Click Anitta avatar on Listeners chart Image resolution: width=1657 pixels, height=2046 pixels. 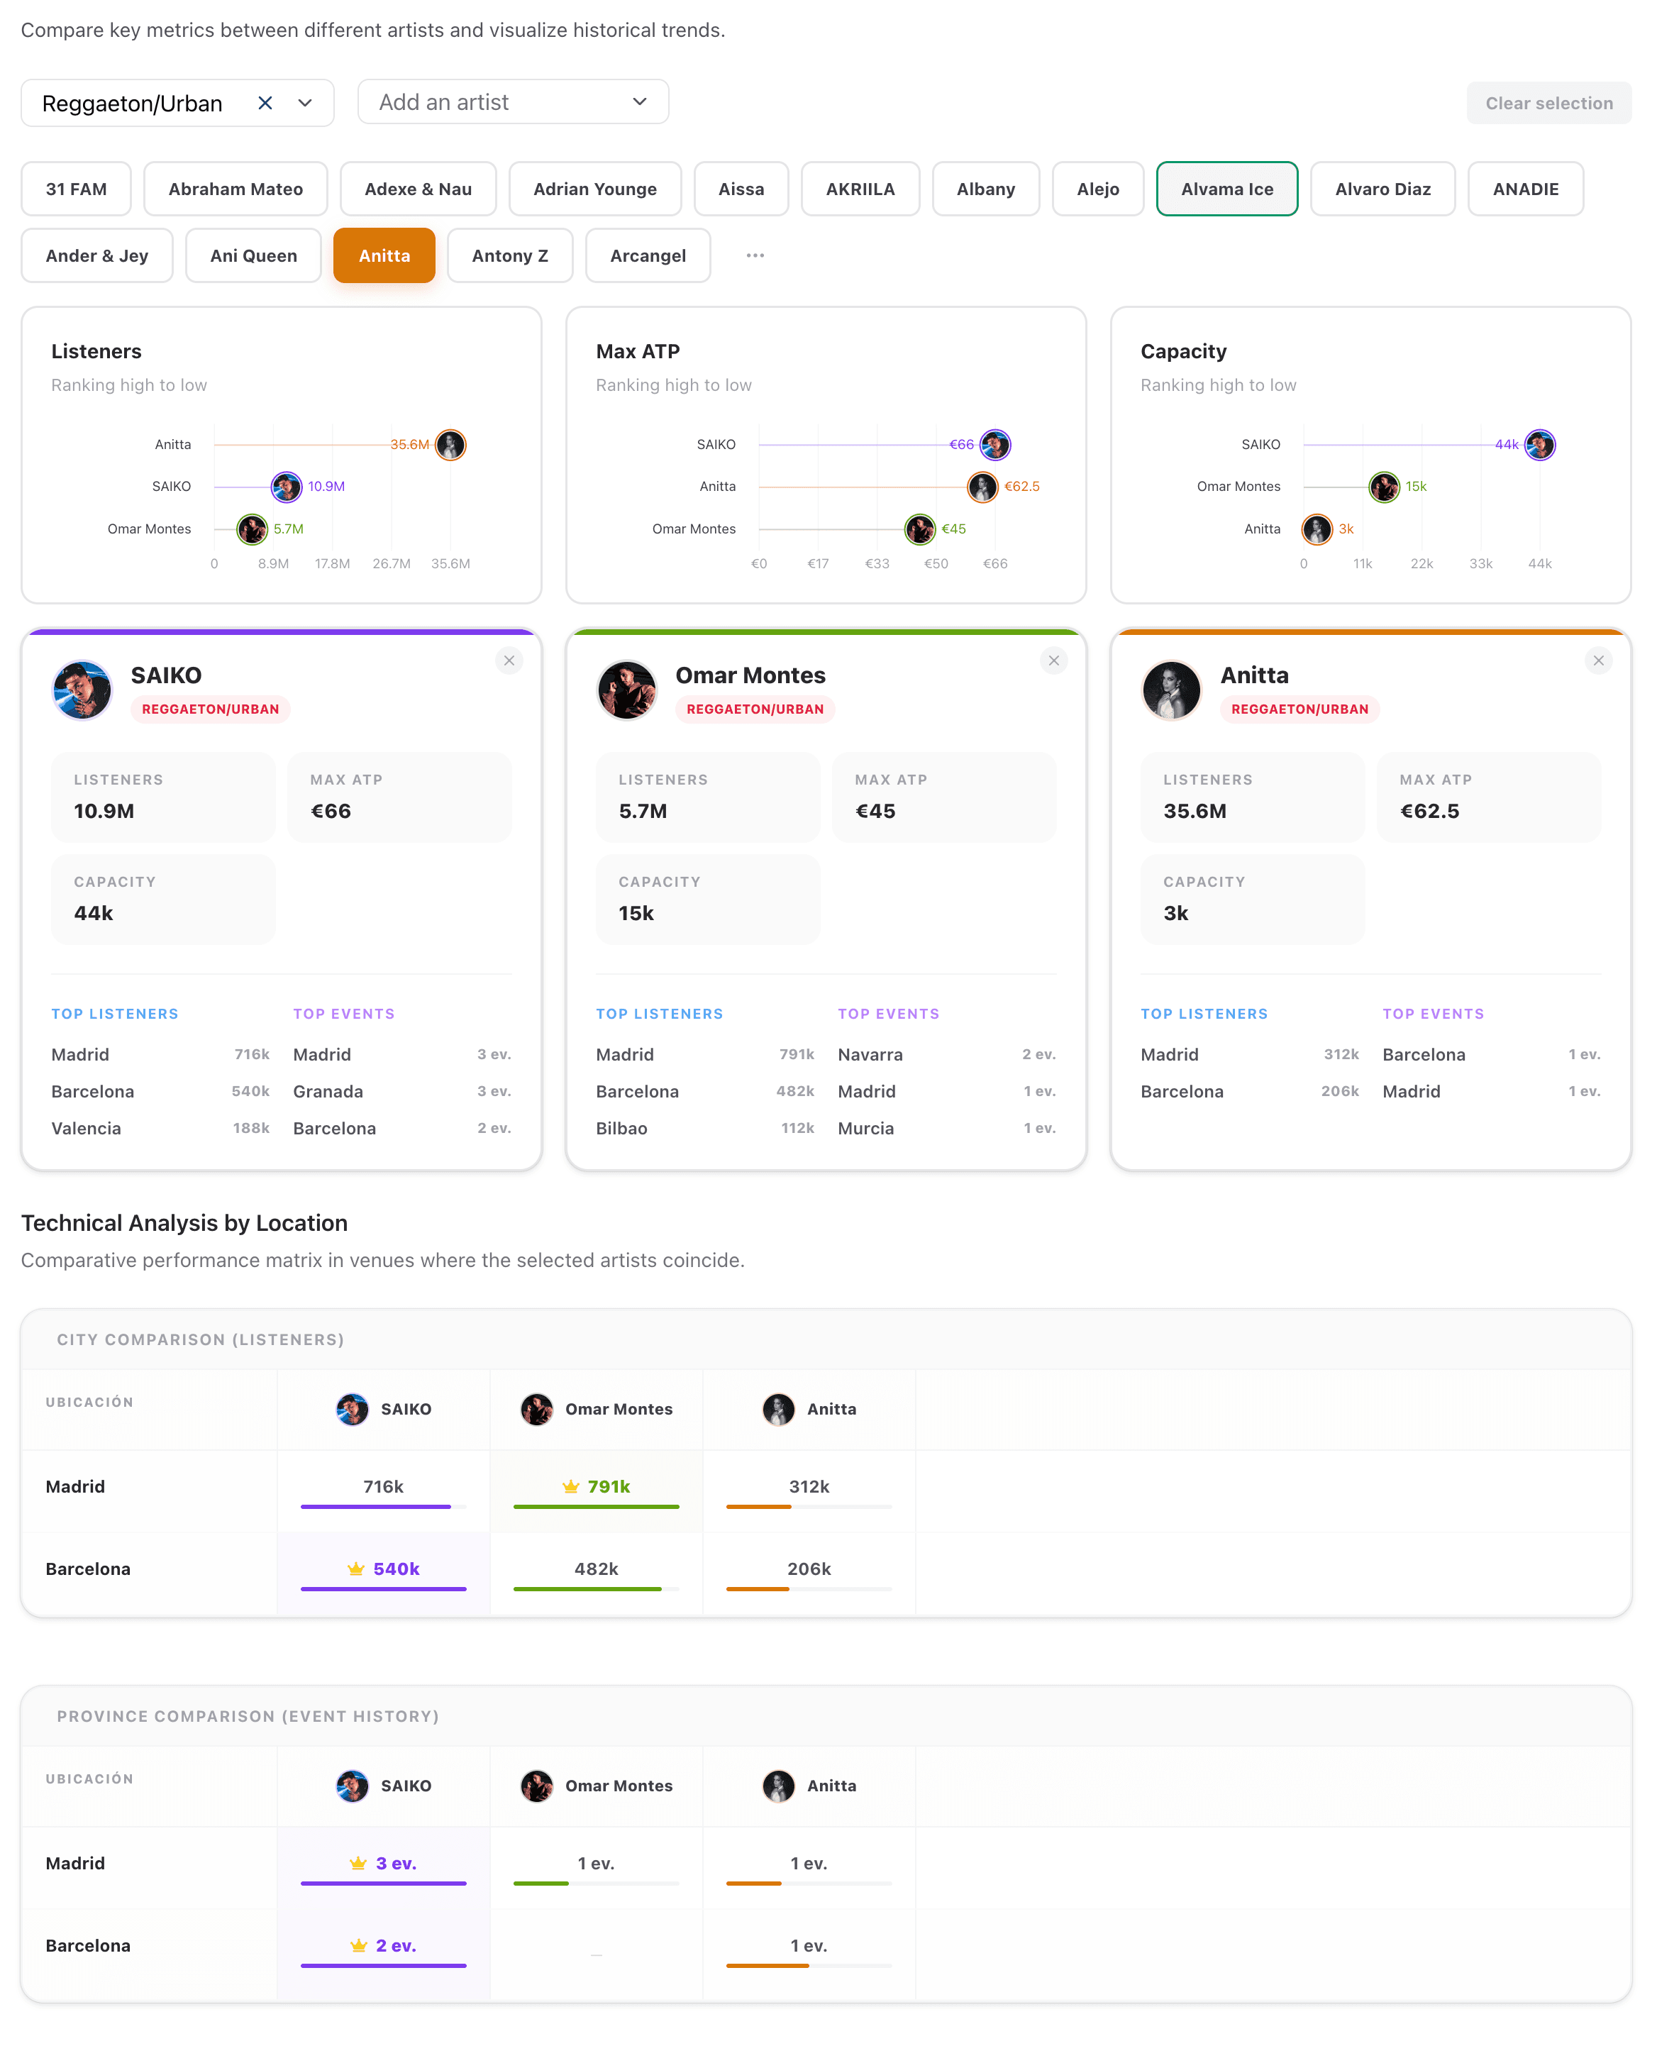pyautogui.click(x=450, y=445)
